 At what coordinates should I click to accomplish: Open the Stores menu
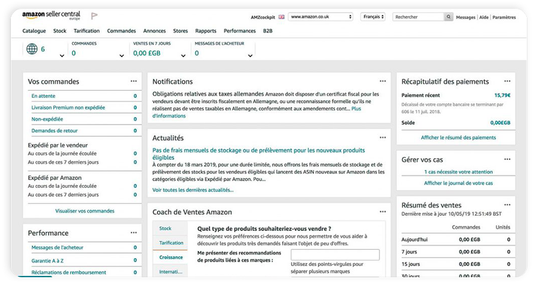pyautogui.click(x=180, y=31)
